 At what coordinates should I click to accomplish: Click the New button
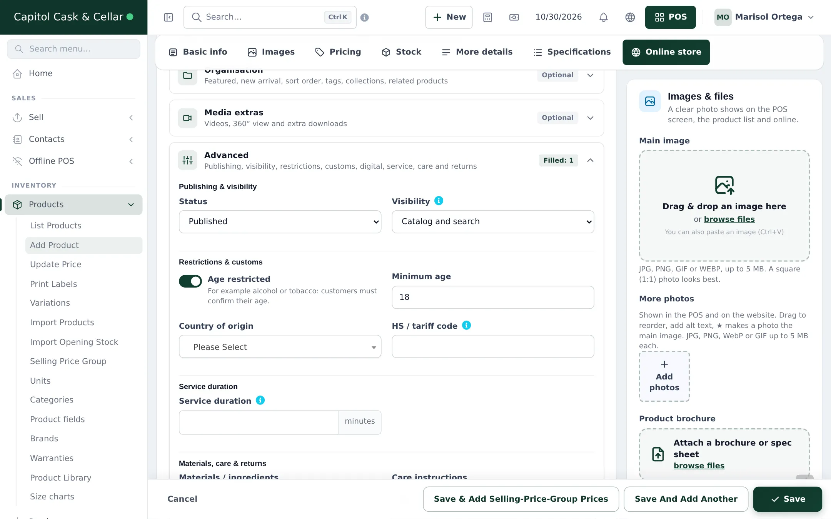449,17
